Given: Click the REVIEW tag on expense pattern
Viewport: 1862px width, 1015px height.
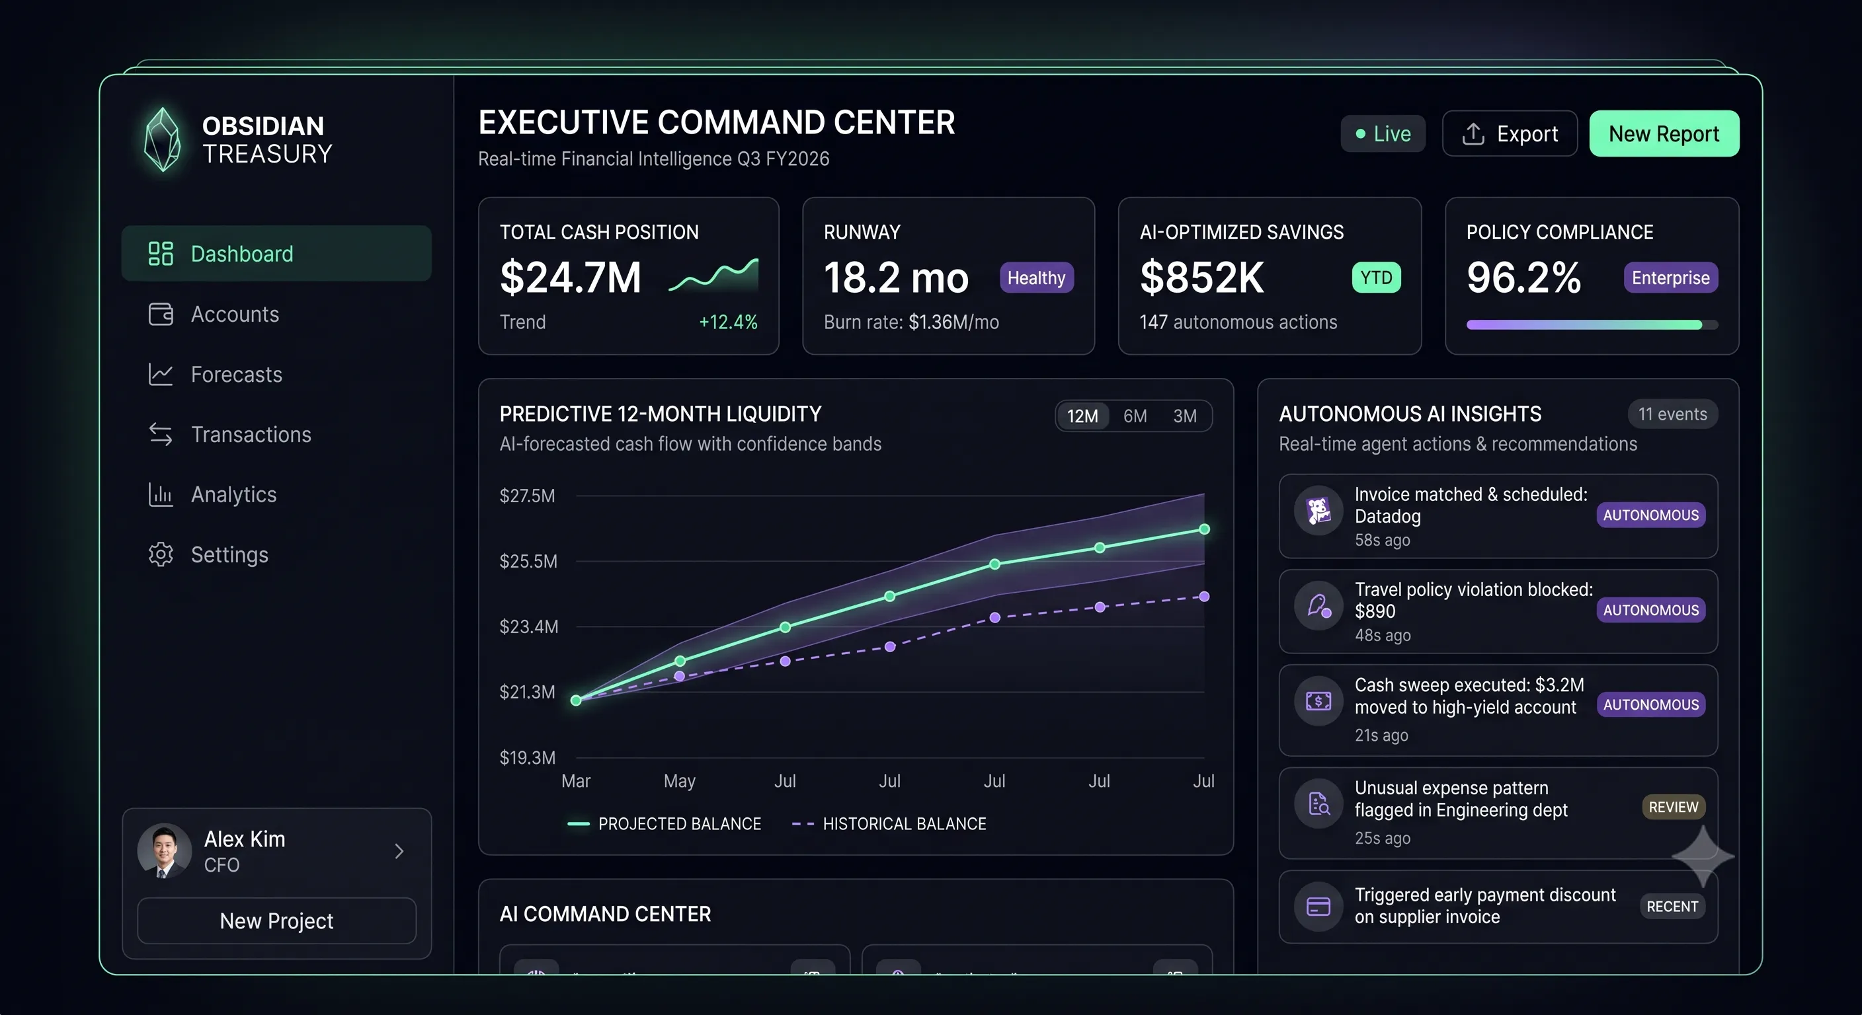Looking at the screenshot, I should click(1674, 807).
